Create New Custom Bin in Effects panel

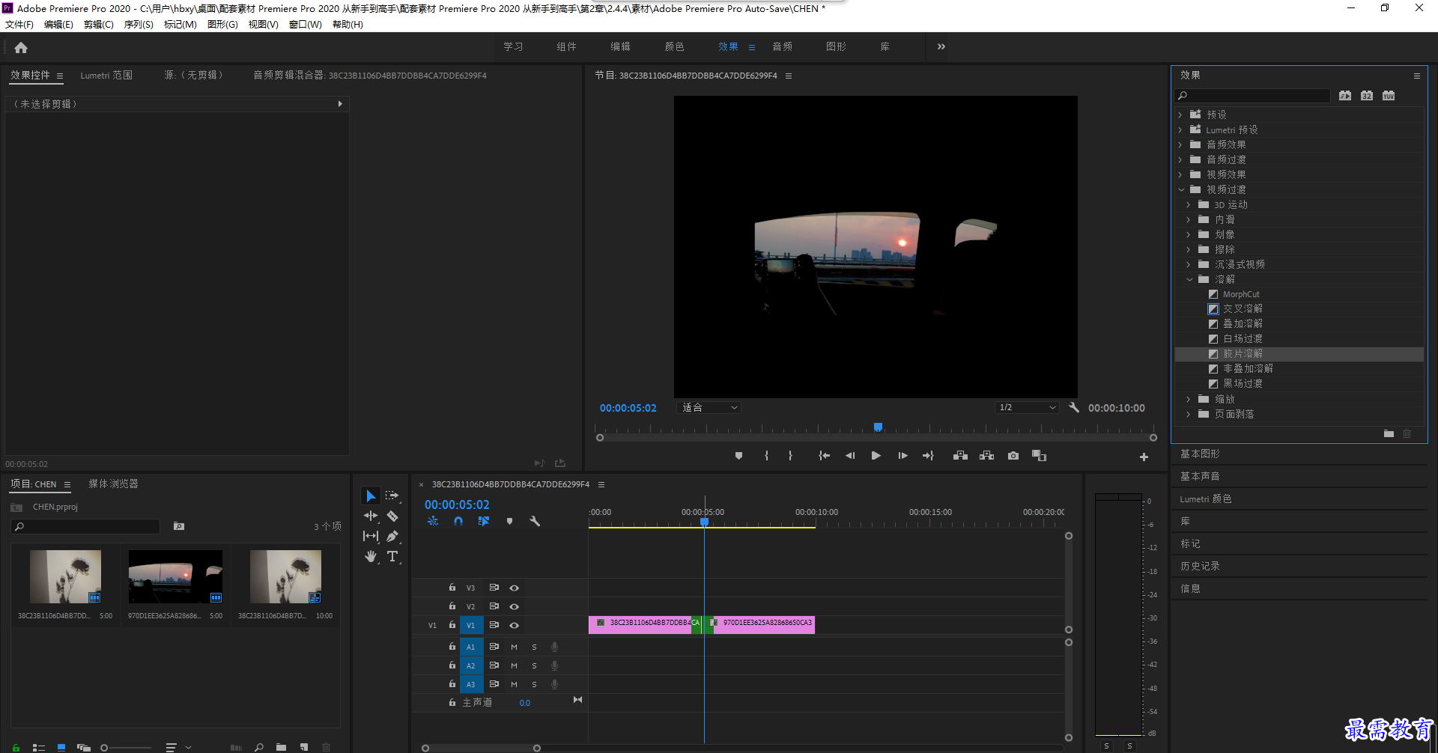(x=1389, y=434)
